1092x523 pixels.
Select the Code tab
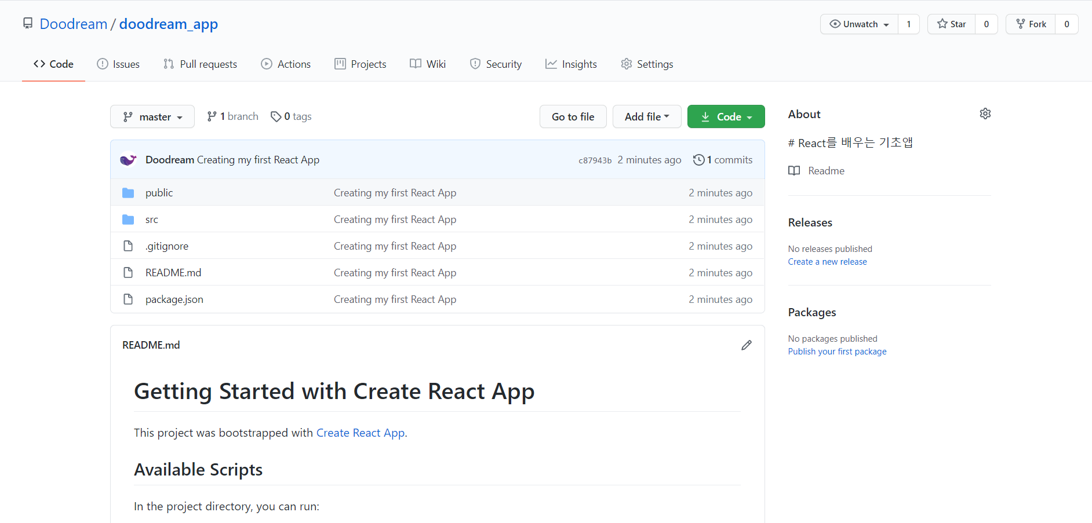click(53, 64)
